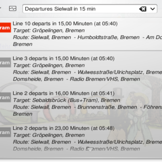Click the red Tram icon for Line 10
Viewport: 162px width, 162px height.
5,28
